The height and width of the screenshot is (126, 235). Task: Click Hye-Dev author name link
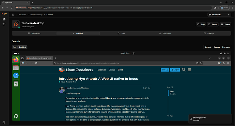click(70, 88)
